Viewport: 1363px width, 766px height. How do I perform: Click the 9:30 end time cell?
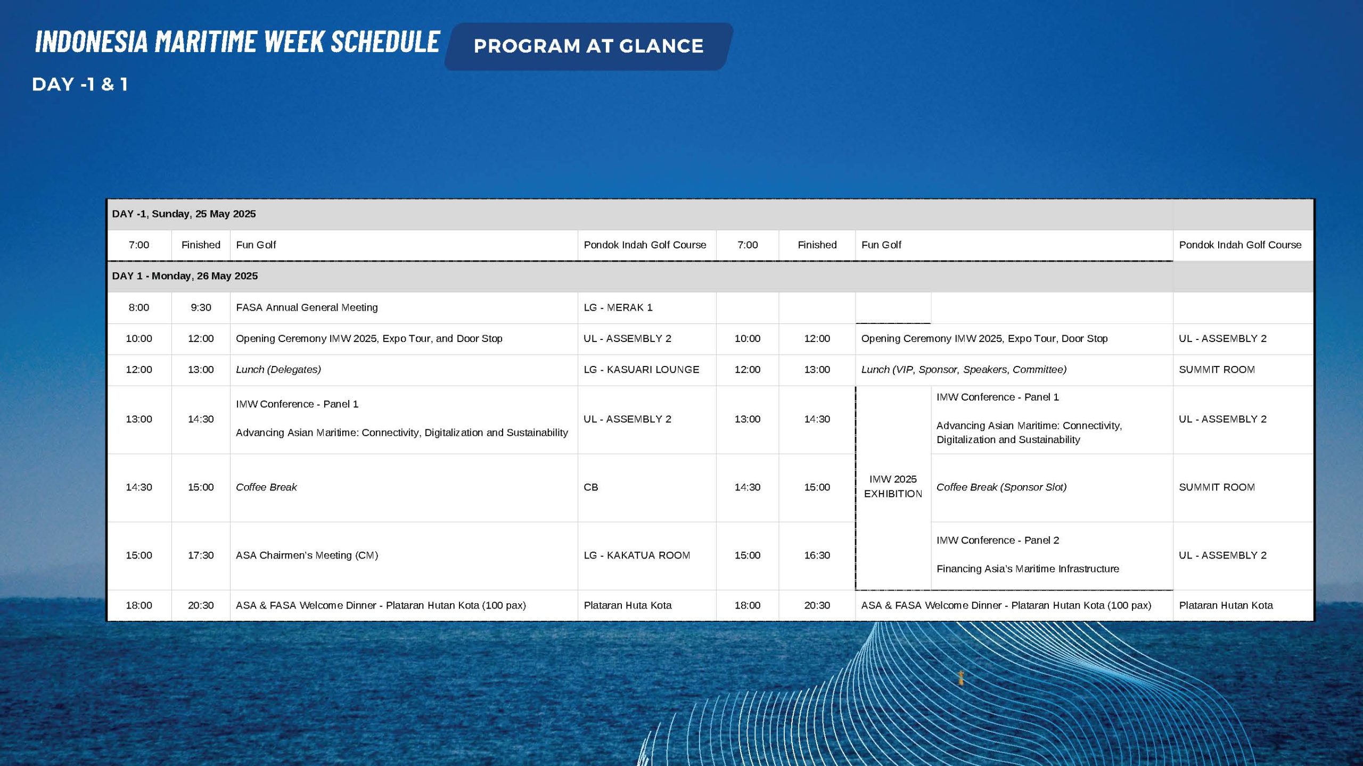pos(201,307)
